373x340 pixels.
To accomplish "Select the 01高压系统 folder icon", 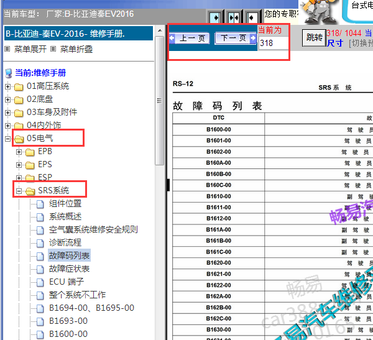I will [19, 87].
